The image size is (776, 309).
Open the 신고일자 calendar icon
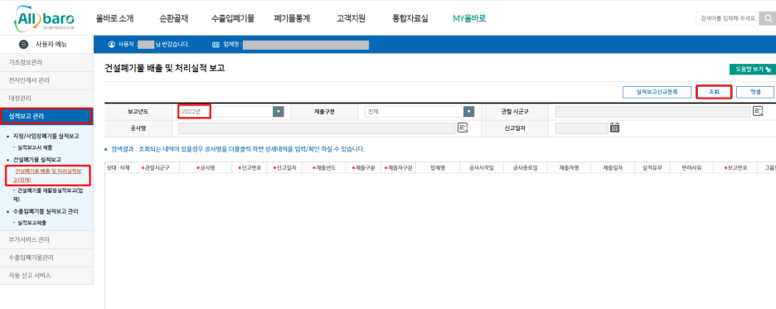(x=614, y=128)
